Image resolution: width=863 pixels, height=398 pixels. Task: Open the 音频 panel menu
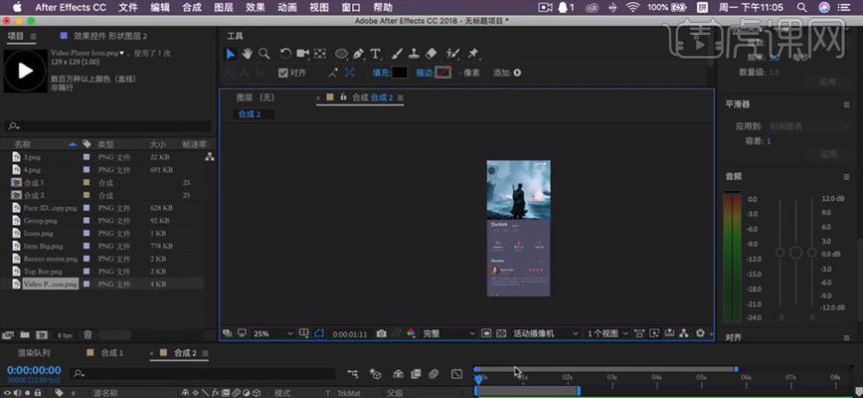[846, 177]
